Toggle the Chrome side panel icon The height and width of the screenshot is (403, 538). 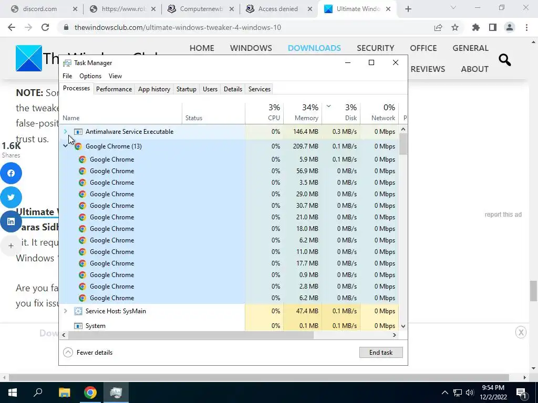point(493,27)
